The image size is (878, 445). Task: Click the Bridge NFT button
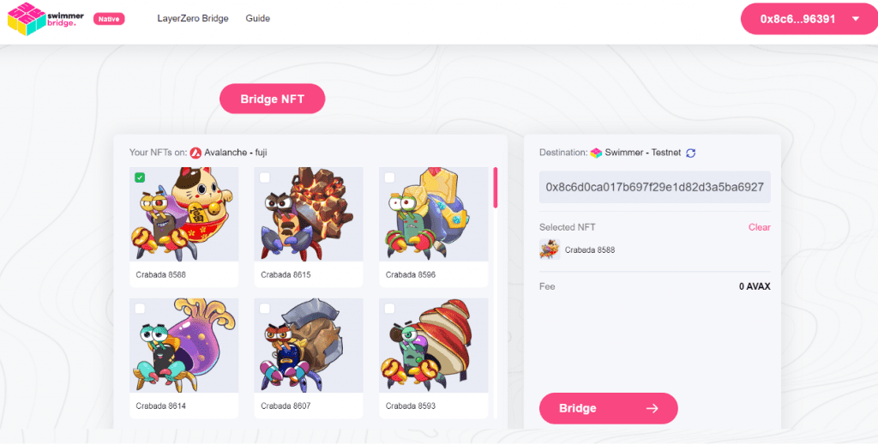[x=272, y=99]
